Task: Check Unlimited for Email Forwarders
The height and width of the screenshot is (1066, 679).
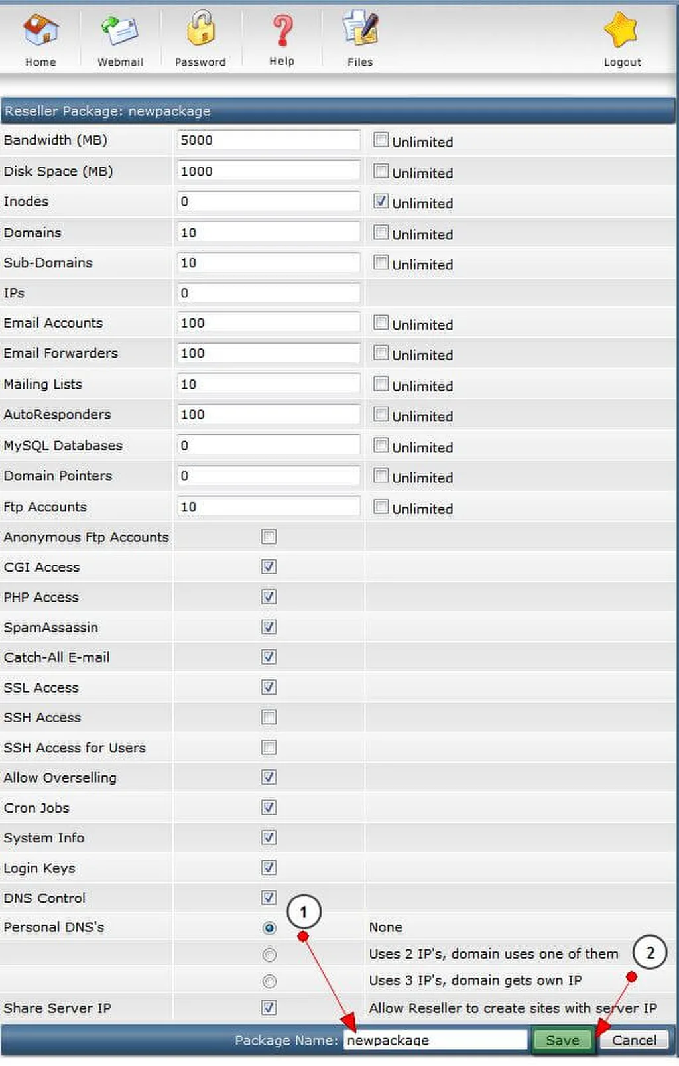Action: (381, 352)
